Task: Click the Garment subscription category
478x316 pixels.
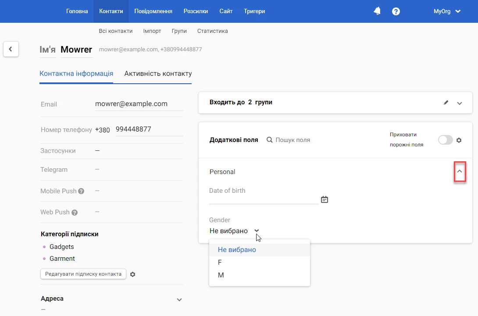Action: (x=62, y=259)
